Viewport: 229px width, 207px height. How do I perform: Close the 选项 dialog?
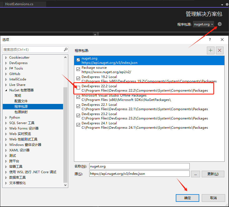(222, 40)
